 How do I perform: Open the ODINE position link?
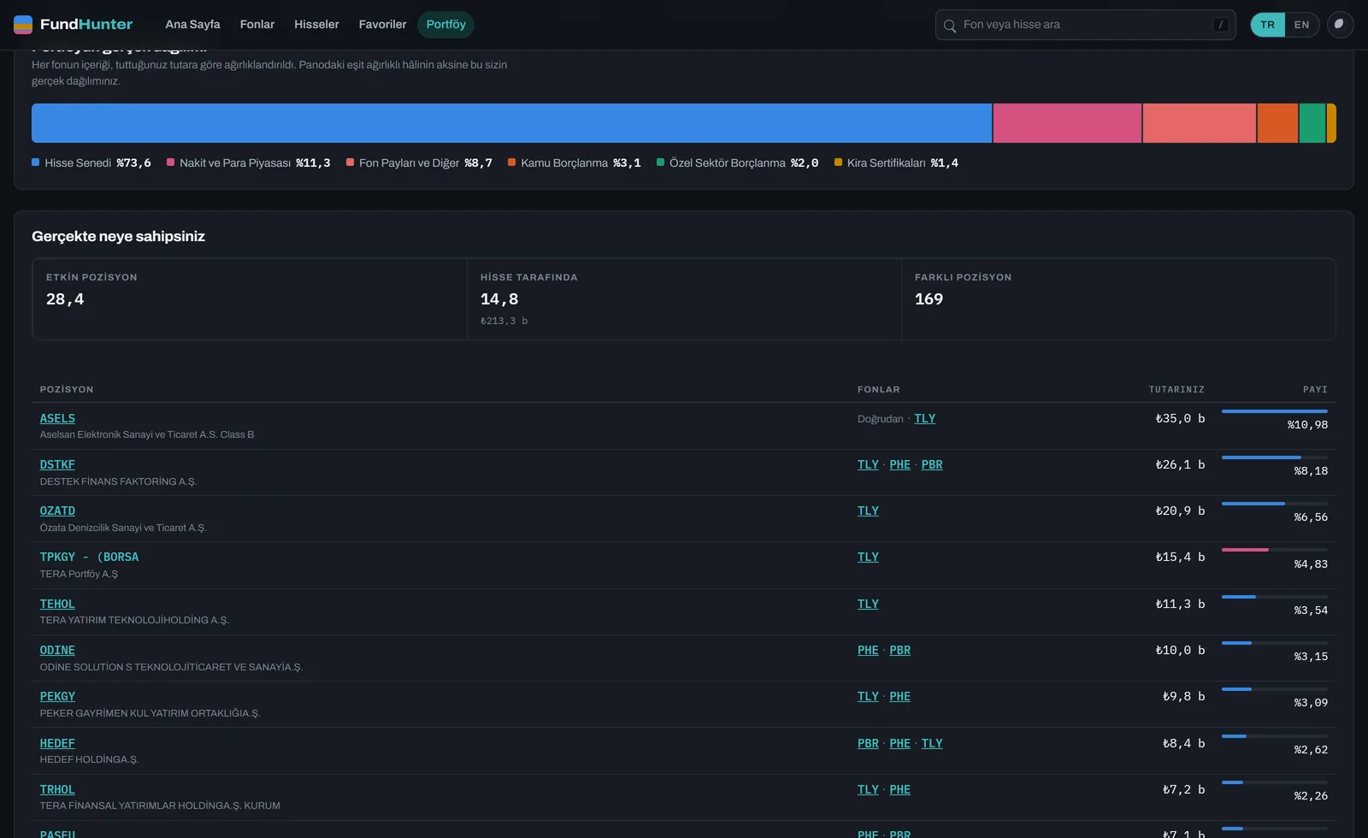[x=57, y=650]
